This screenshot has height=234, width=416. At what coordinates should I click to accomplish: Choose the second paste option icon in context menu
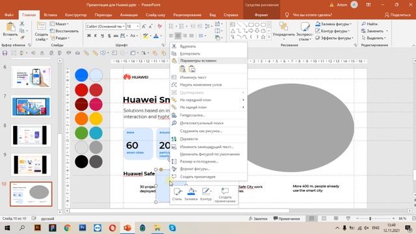pyautogui.click(x=192, y=69)
